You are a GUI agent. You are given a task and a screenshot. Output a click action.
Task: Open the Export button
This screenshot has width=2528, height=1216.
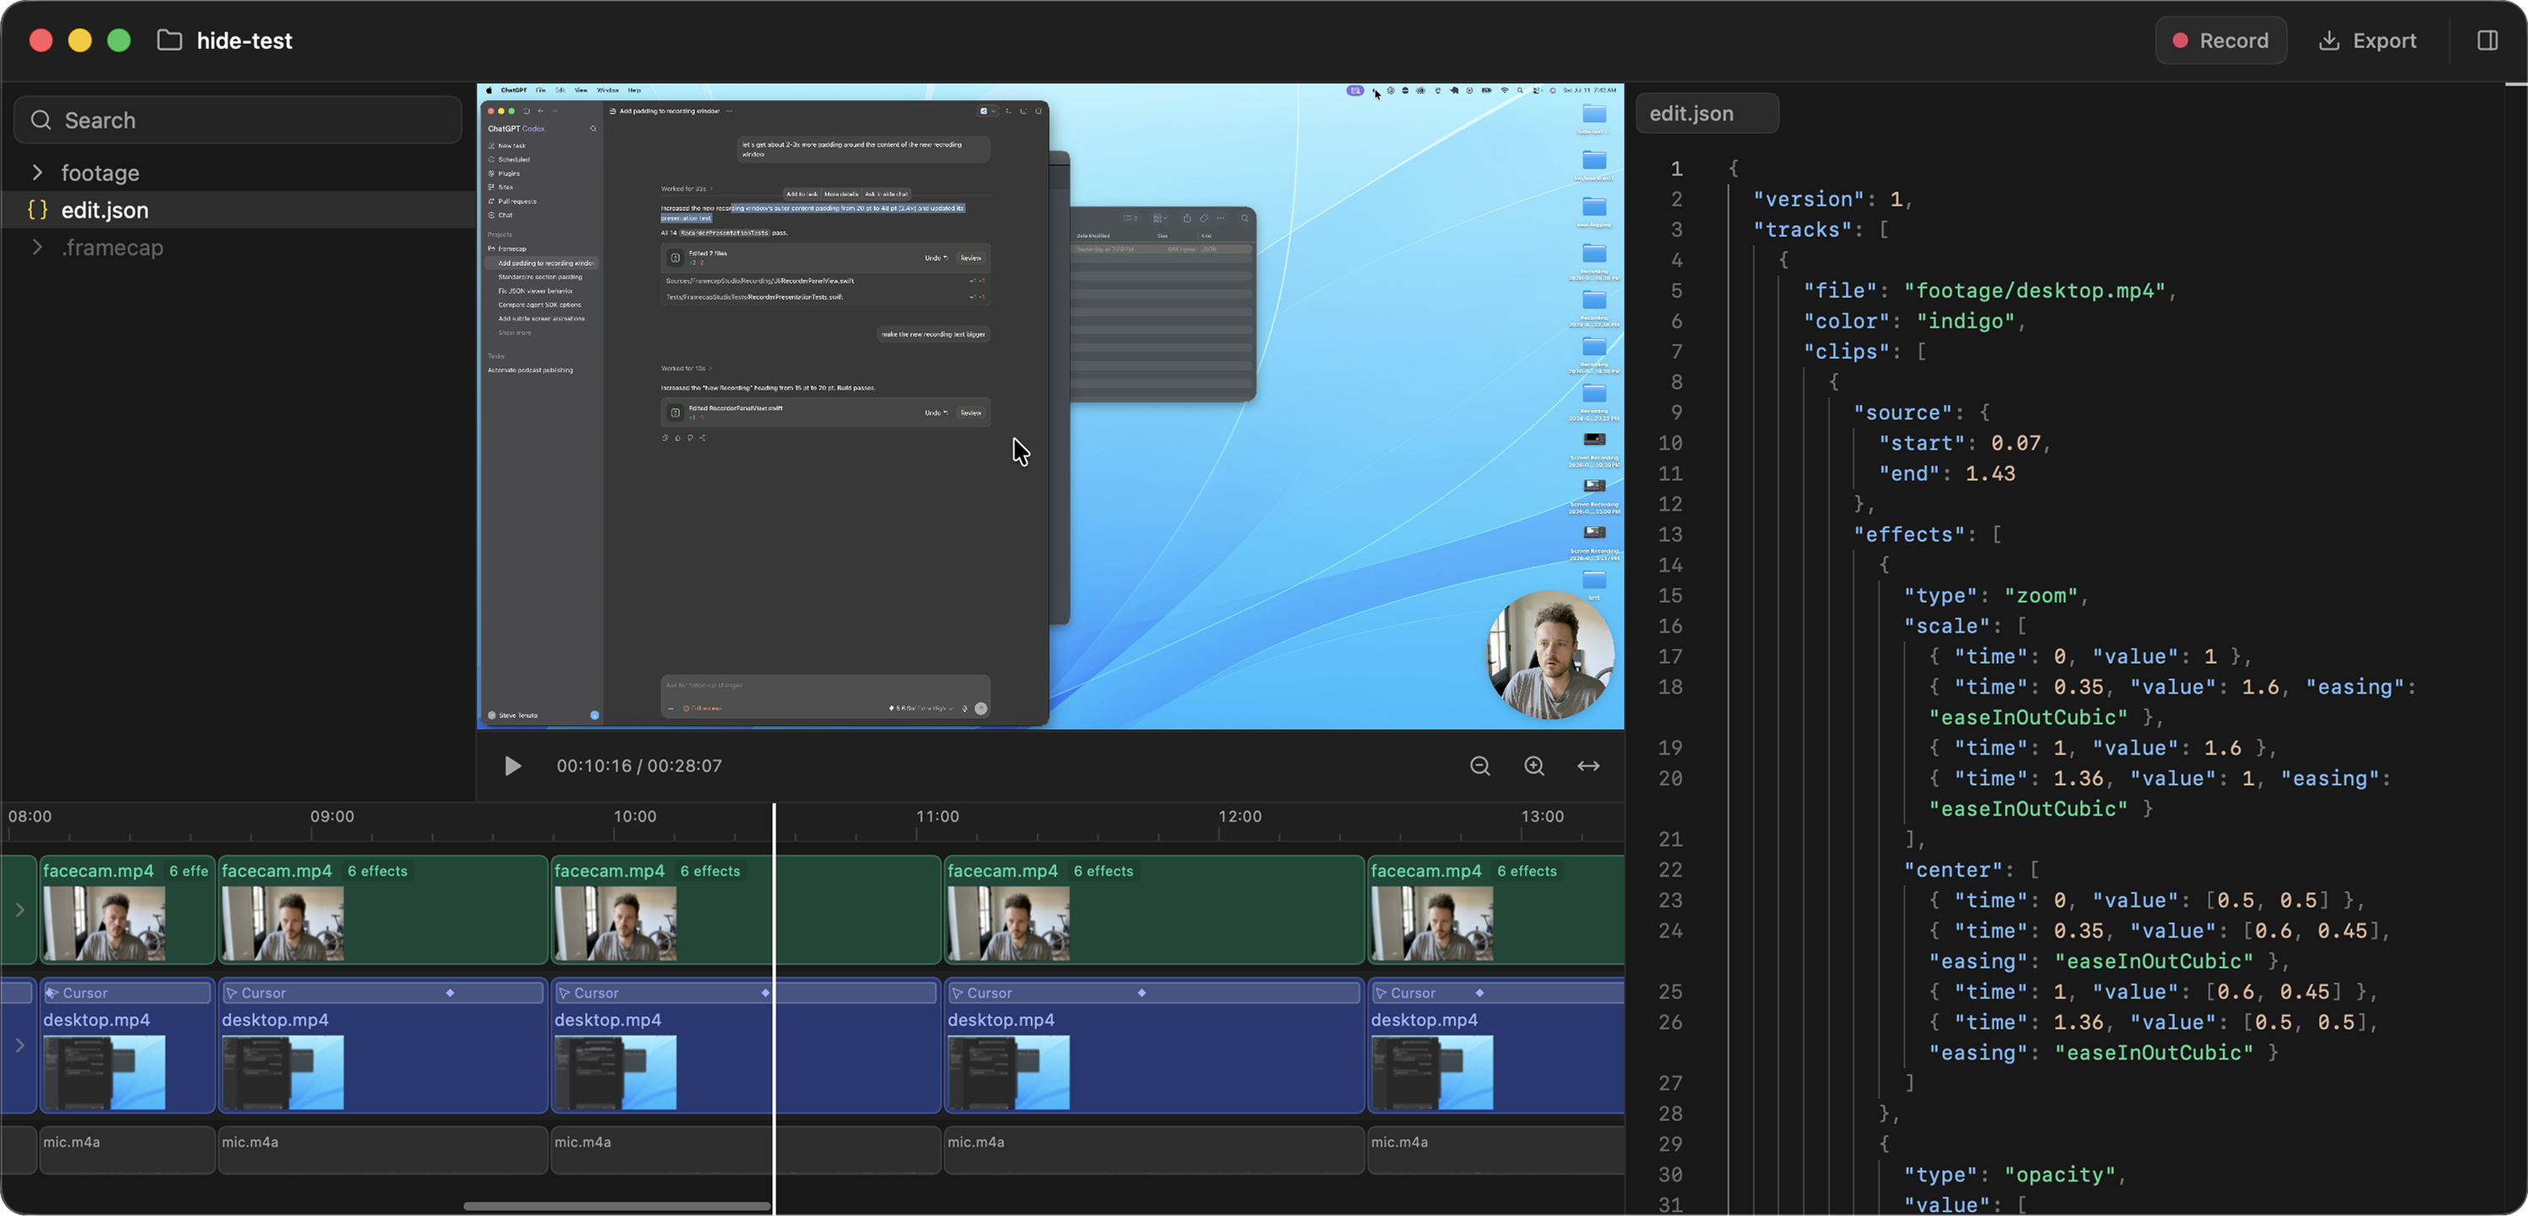pyautogui.click(x=2367, y=41)
